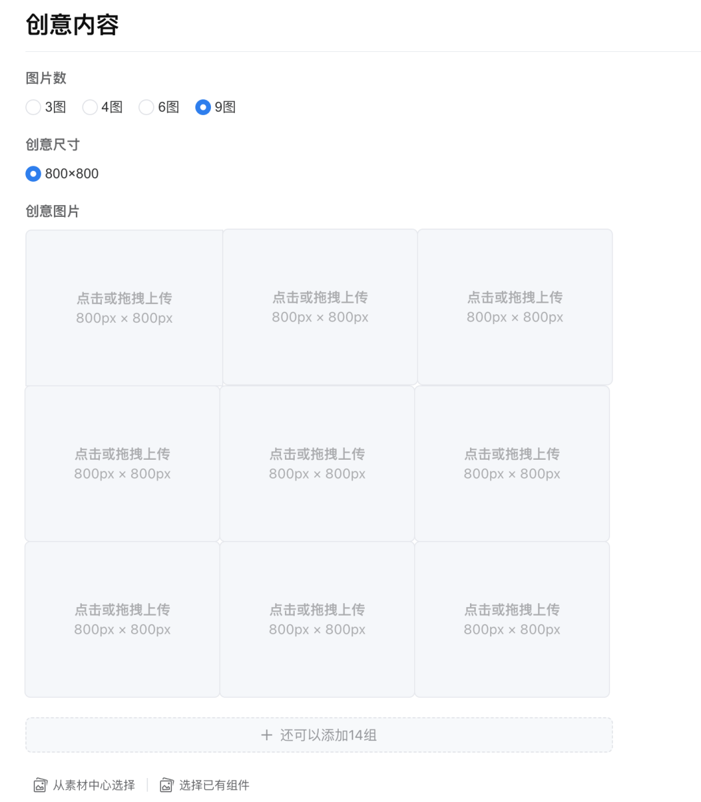This screenshot has width=701, height=802.
Task: Click the bottom-right image upload slot
Action: pyautogui.click(x=512, y=620)
